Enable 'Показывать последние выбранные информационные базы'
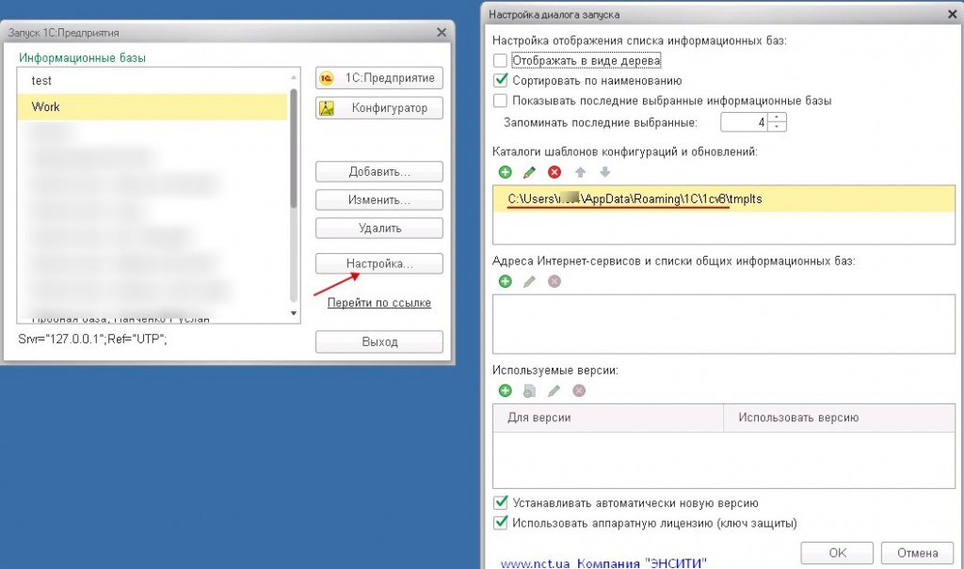964x569 pixels. click(x=501, y=100)
